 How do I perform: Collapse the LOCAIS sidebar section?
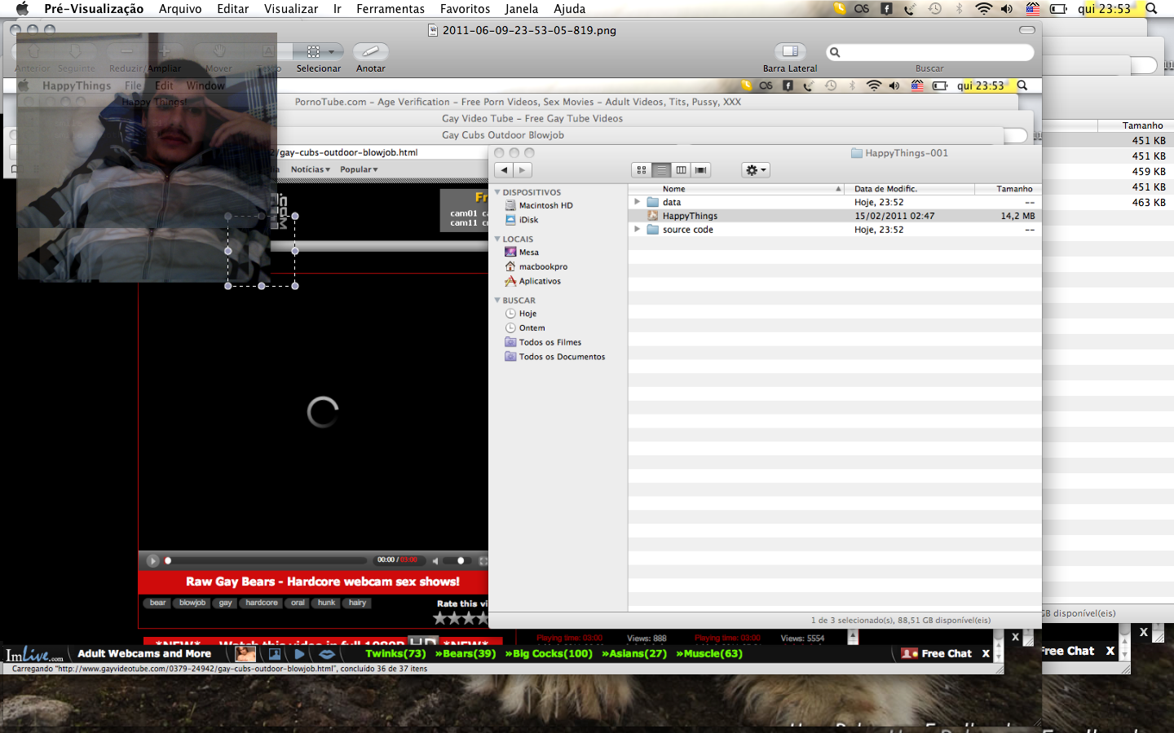497,239
